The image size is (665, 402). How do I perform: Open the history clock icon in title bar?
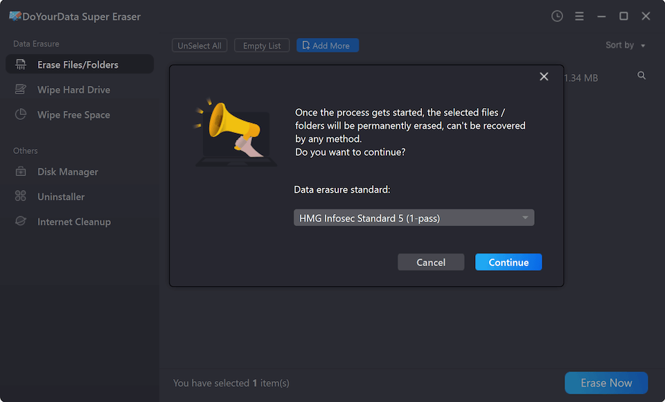coord(557,16)
